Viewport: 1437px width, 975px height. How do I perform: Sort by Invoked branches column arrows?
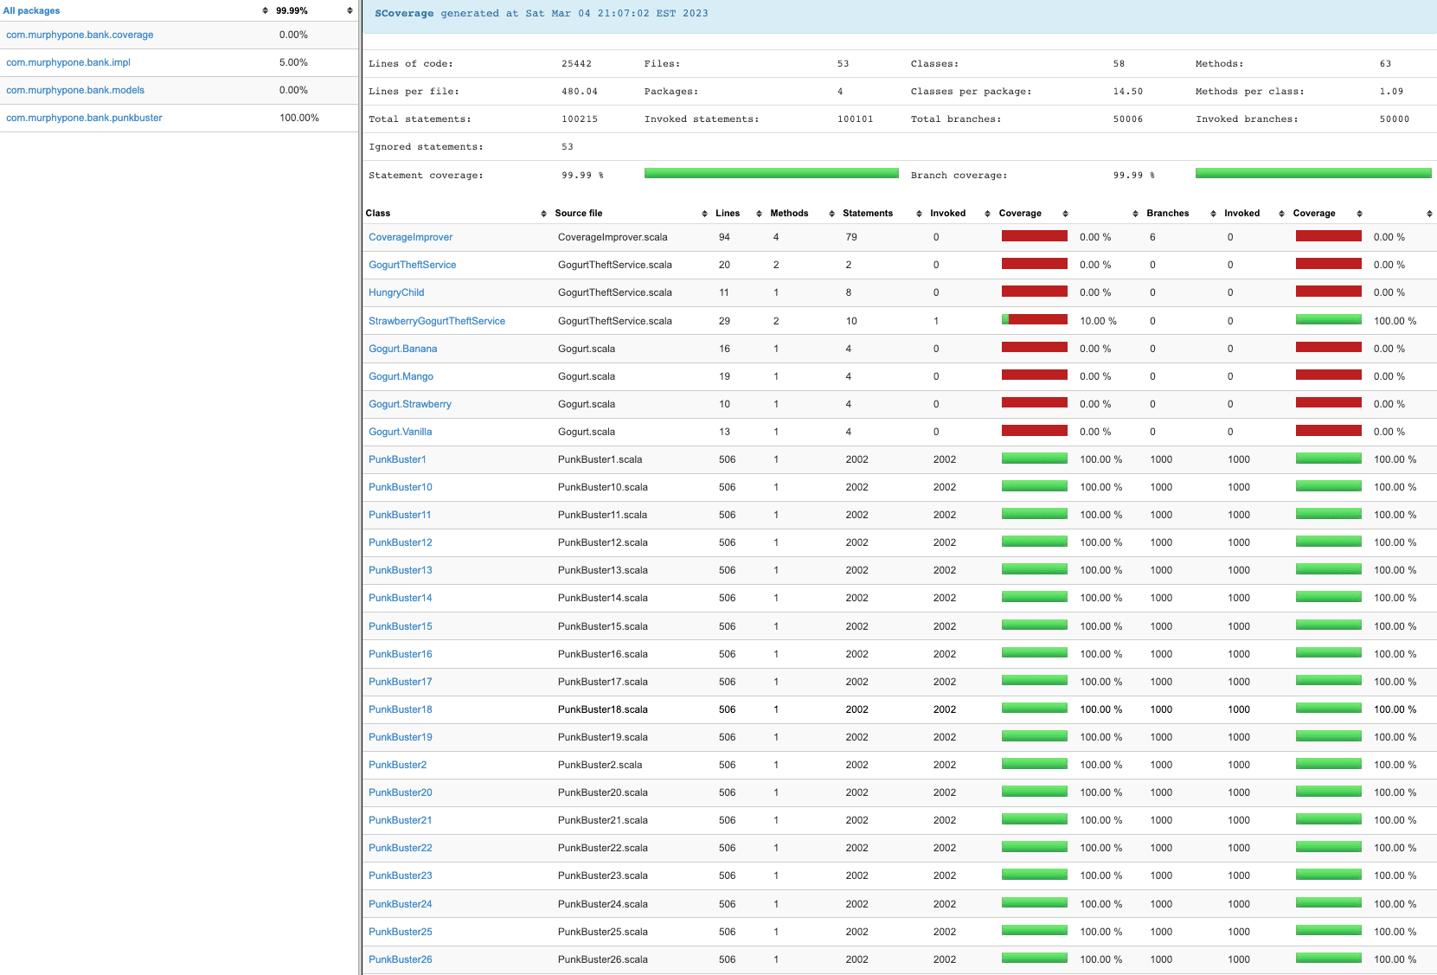point(1281,214)
